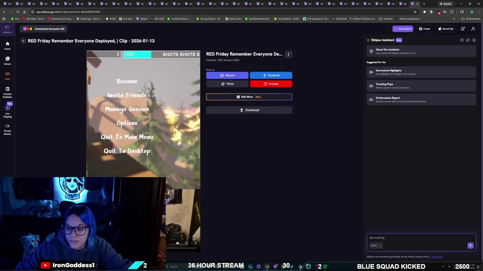The width and height of the screenshot is (483, 271).
Task: Open the Edits sidebar section
Action: (x=7, y=76)
